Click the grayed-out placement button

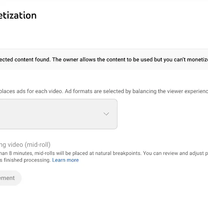click(x=11, y=178)
